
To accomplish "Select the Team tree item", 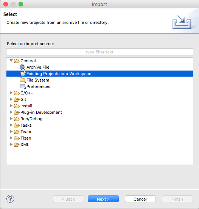I will [x=26, y=132].
